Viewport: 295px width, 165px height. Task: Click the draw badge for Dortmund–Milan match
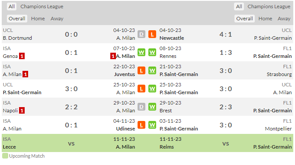pyautogui.click(x=141, y=34)
